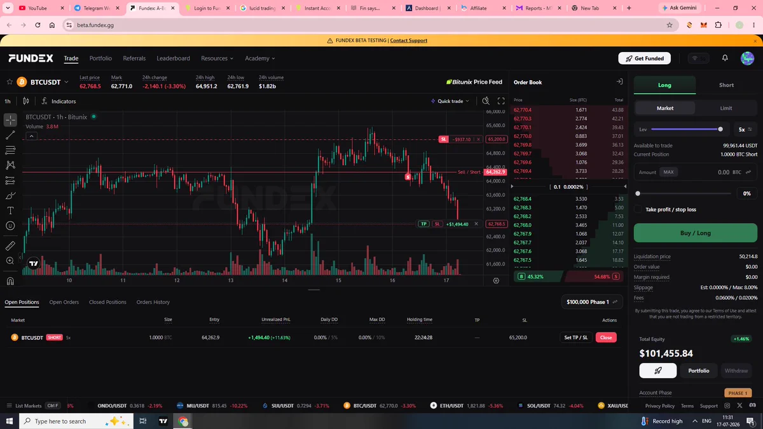The height and width of the screenshot is (429, 763).
Task: Click the TradingView logo on chart
Action: [x=34, y=263]
